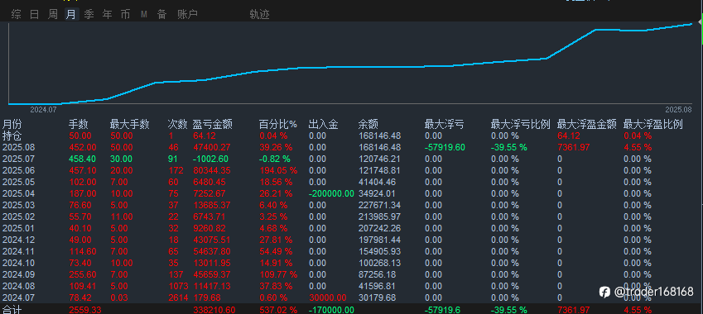Click total percentage 537.02 %

tap(278, 310)
